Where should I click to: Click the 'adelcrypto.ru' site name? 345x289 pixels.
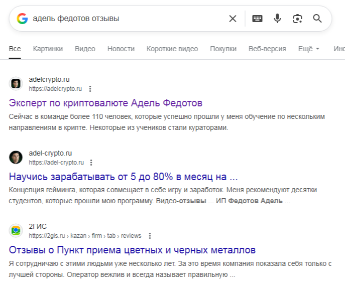coord(49,80)
